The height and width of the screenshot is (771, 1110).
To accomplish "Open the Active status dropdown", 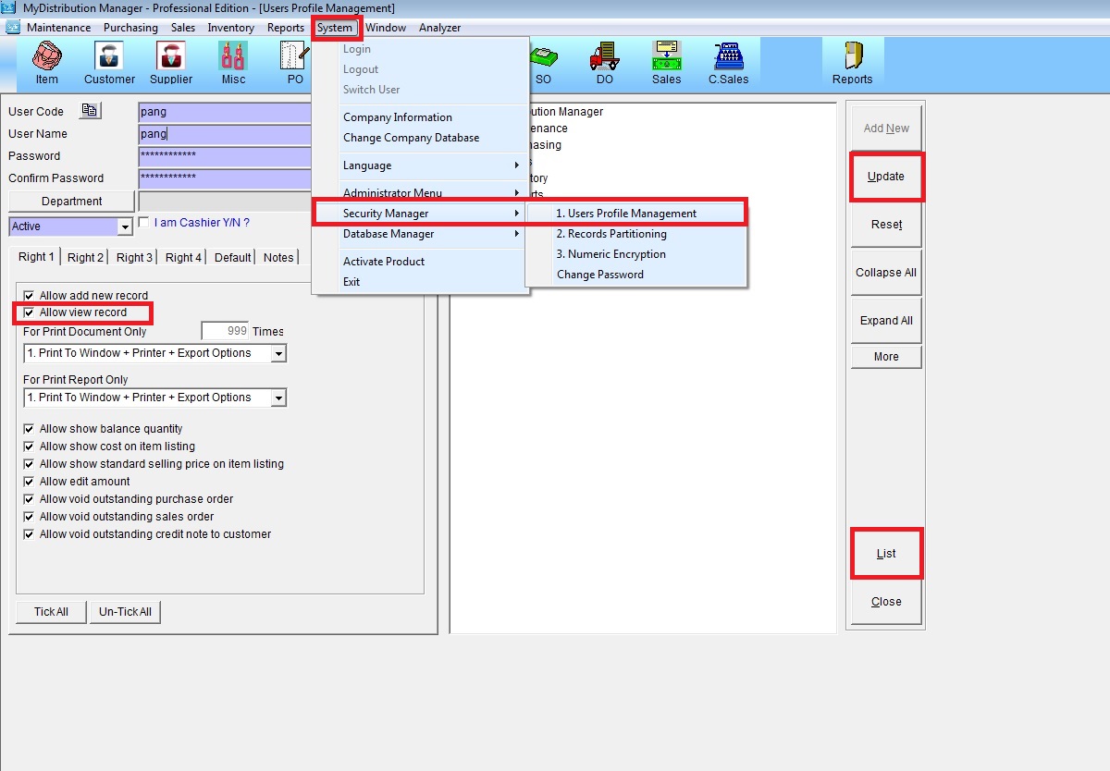I will click(125, 226).
